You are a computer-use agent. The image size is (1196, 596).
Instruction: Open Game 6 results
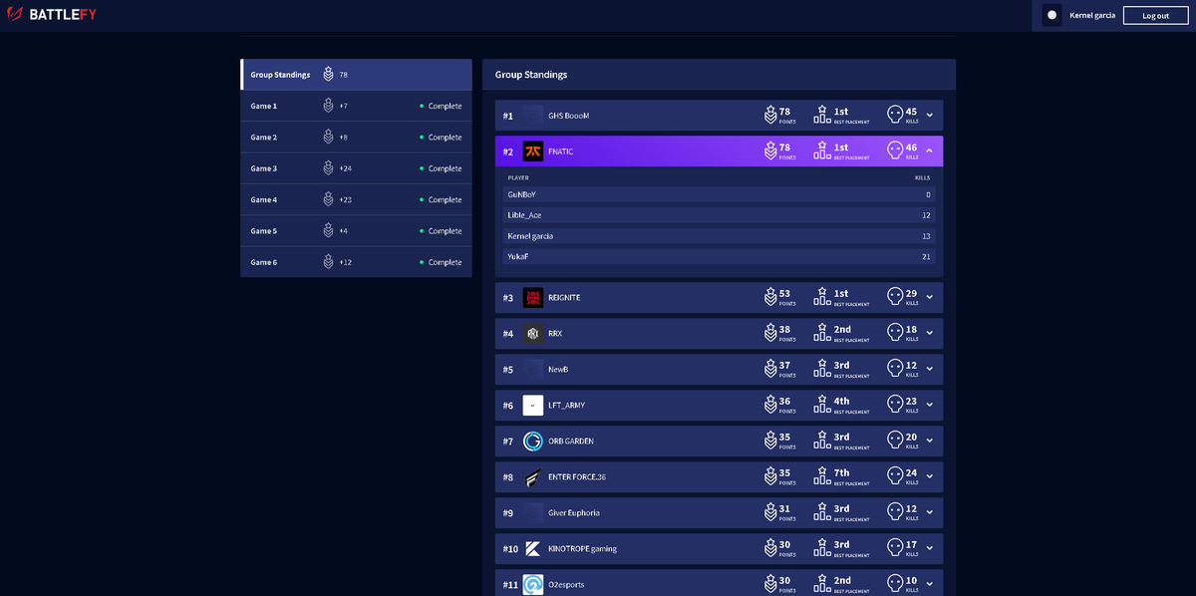click(x=356, y=262)
